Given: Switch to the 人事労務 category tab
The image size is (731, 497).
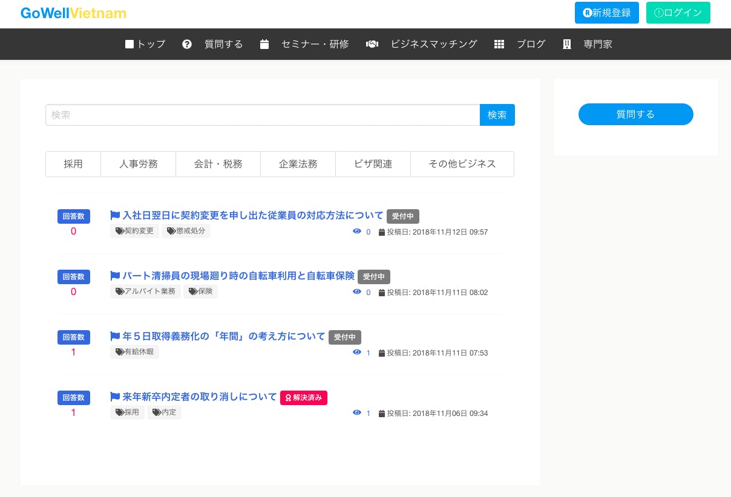Looking at the screenshot, I should tap(139, 164).
